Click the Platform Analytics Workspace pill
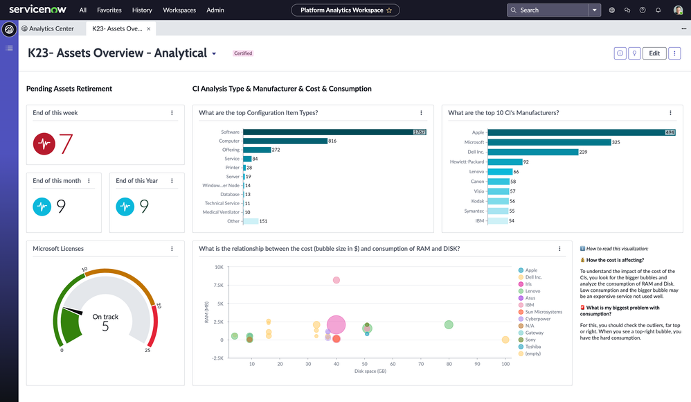Image resolution: width=691 pixels, height=402 pixels. 345,10
